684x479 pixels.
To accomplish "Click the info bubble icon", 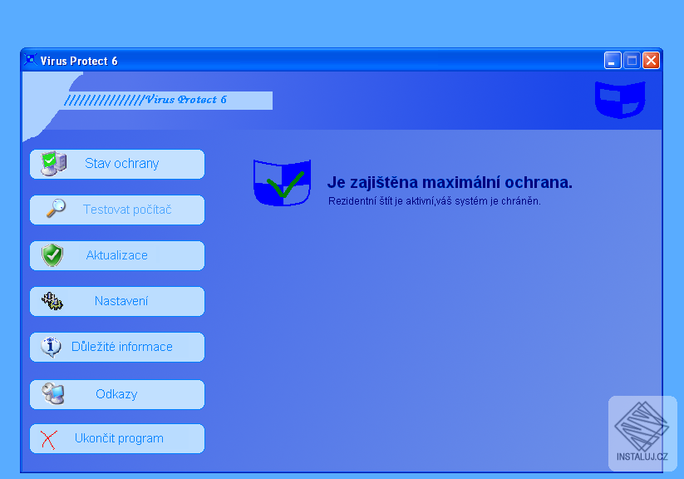I will click(51, 347).
